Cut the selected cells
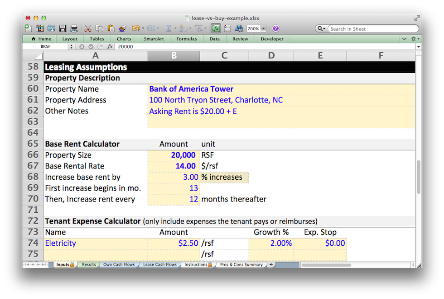 pos(88,28)
